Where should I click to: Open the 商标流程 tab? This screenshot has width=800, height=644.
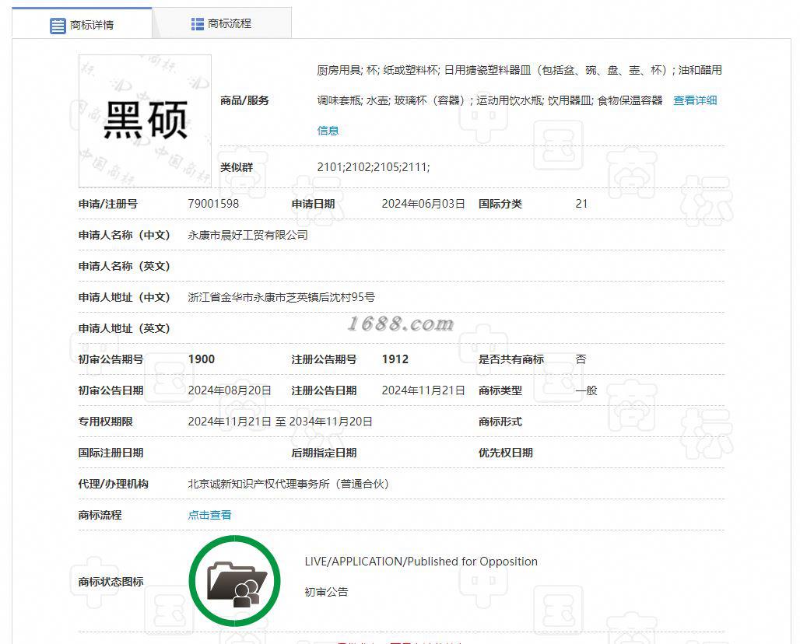point(222,23)
